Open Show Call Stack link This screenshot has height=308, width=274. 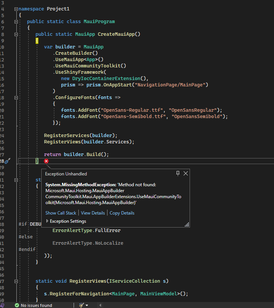61,213
